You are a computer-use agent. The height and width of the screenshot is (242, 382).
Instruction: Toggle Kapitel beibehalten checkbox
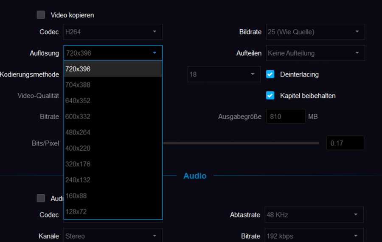[270, 96]
